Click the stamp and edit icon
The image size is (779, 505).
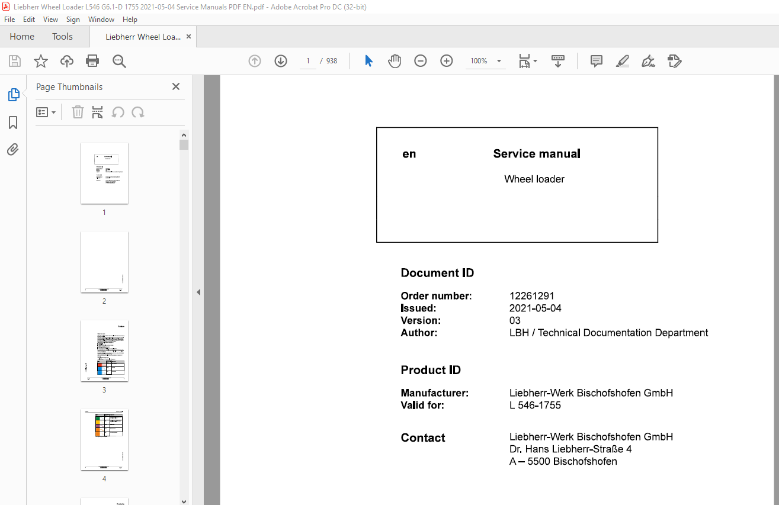(x=674, y=61)
